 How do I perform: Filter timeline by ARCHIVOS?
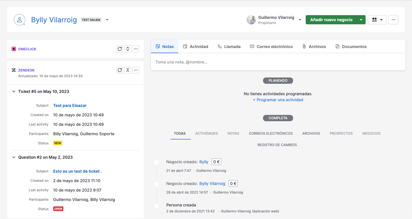click(311, 134)
